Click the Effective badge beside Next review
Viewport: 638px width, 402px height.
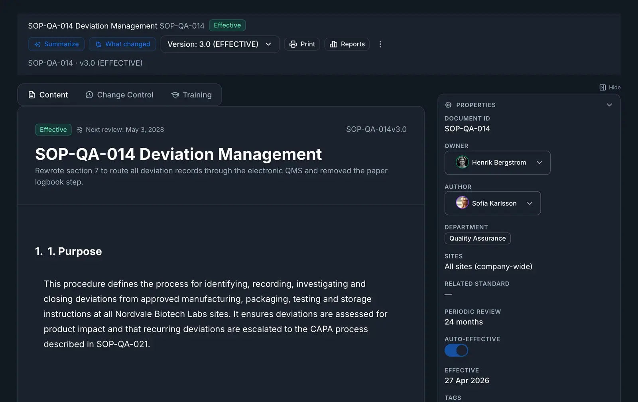coord(53,130)
